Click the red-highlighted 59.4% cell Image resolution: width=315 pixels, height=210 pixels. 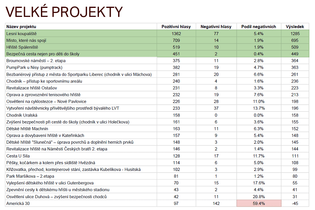click(x=259, y=203)
